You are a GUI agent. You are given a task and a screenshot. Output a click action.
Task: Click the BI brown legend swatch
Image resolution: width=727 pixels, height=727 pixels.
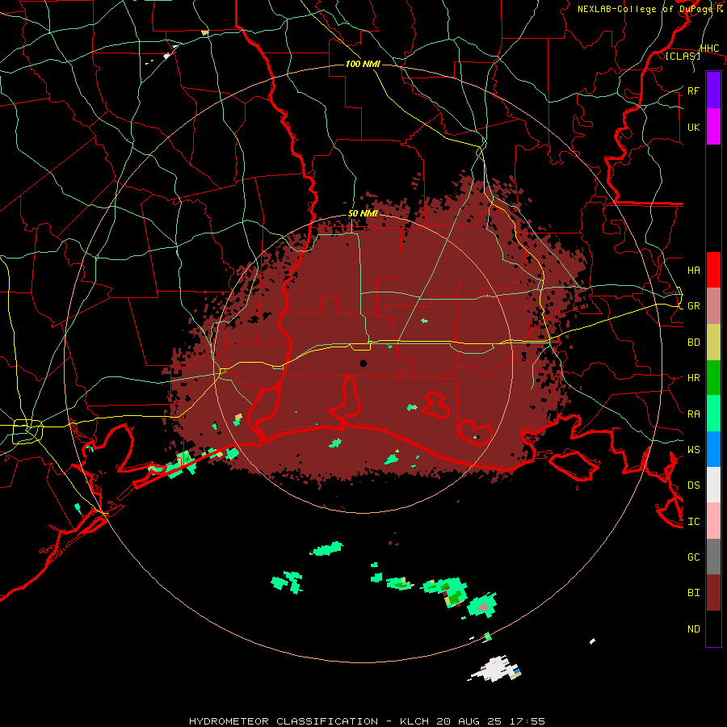[x=713, y=593]
